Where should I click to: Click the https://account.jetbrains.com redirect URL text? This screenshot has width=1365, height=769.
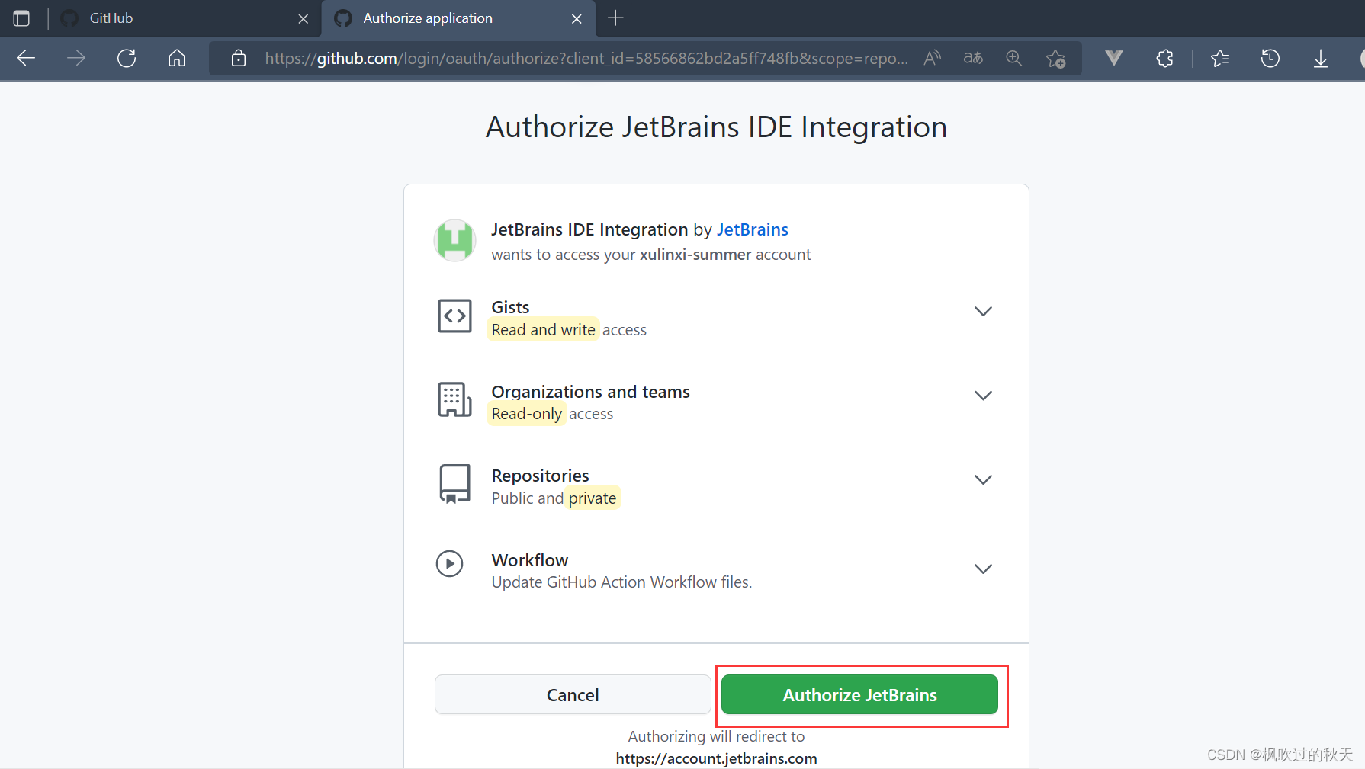pyautogui.click(x=716, y=759)
